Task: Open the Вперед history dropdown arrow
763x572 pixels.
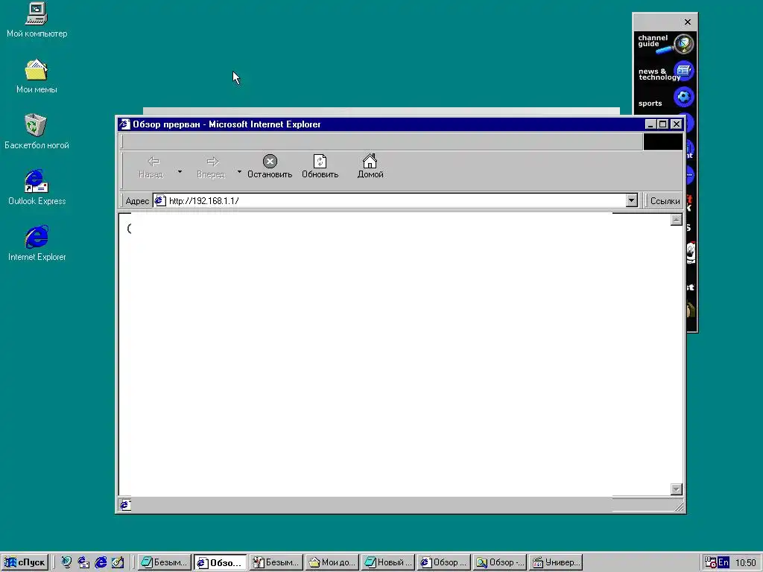Action: pyautogui.click(x=239, y=171)
